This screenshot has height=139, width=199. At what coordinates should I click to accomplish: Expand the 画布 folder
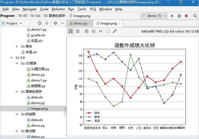(16, 47)
